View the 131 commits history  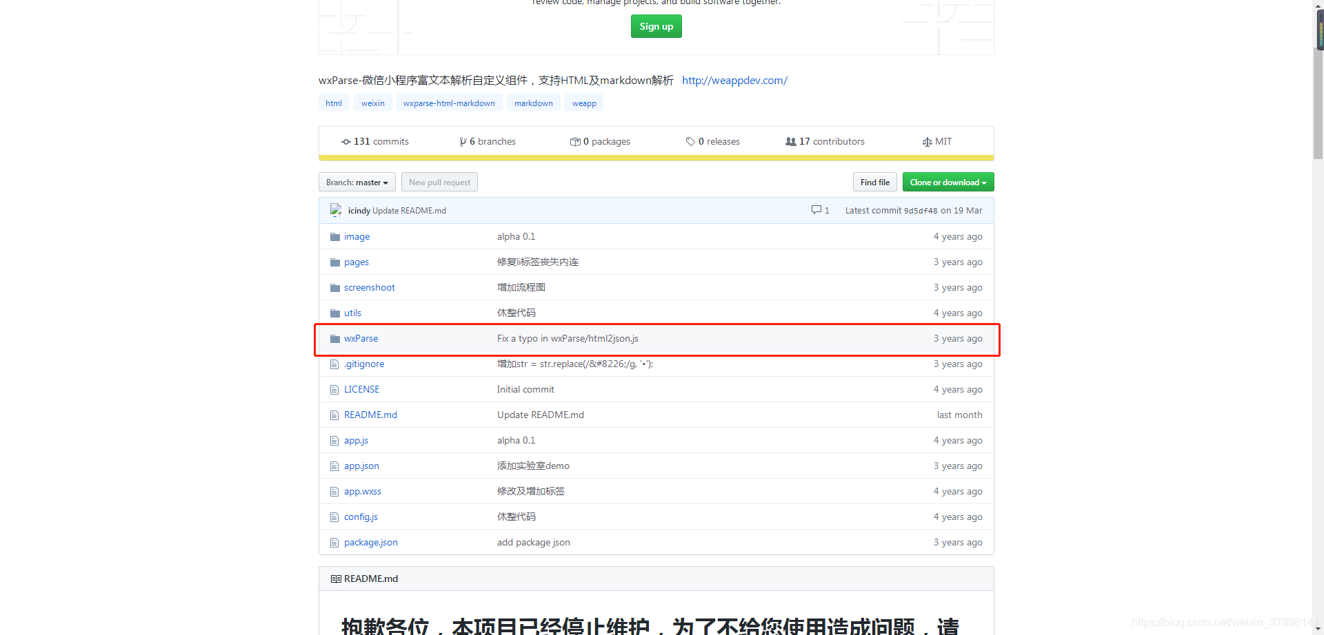pyautogui.click(x=375, y=141)
